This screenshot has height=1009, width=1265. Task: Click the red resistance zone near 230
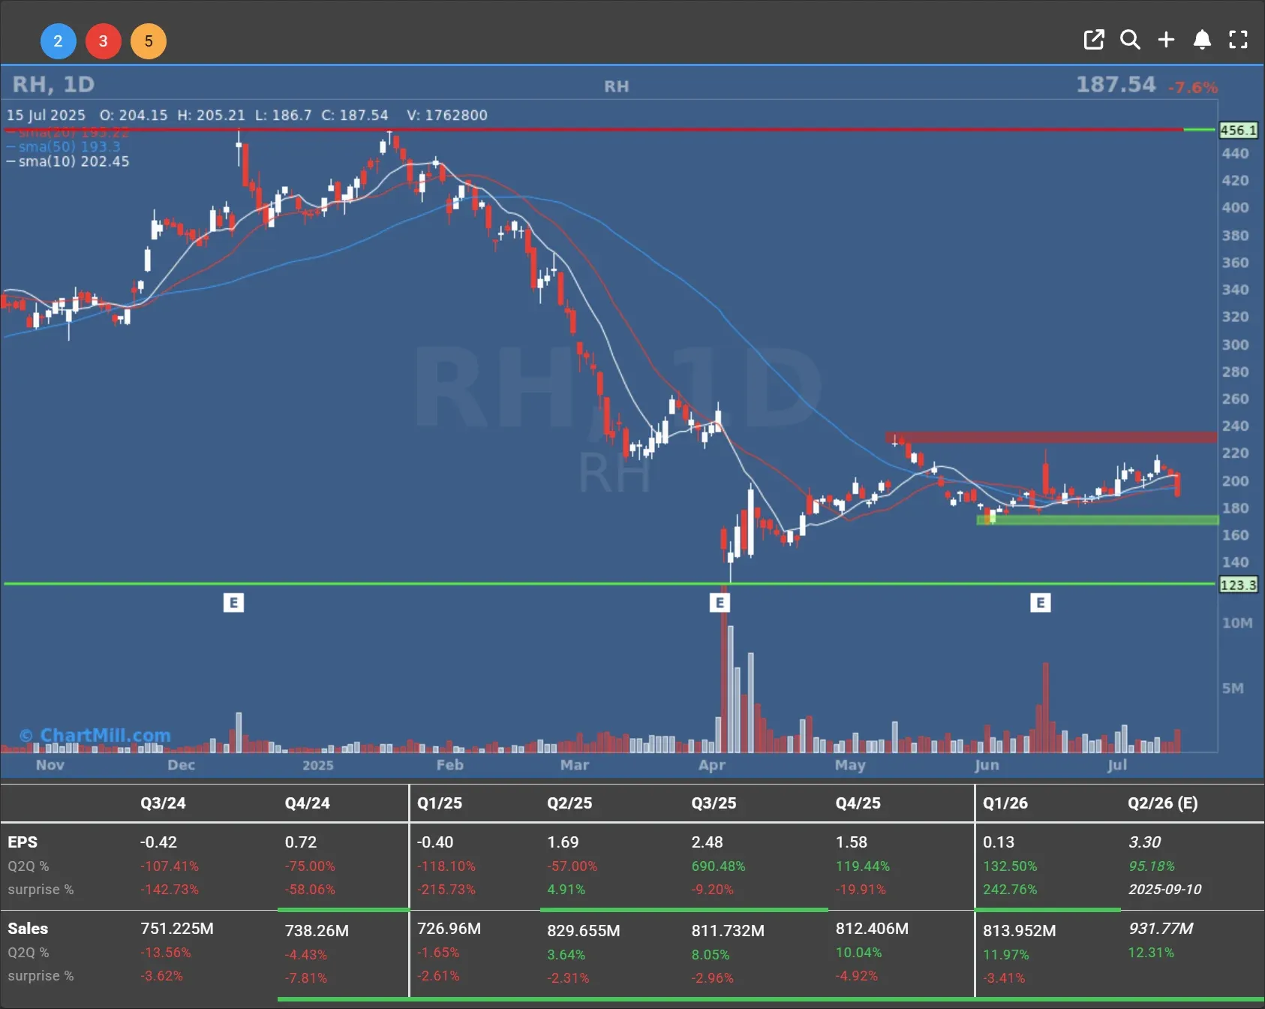pyautogui.click(x=1050, y=438)
